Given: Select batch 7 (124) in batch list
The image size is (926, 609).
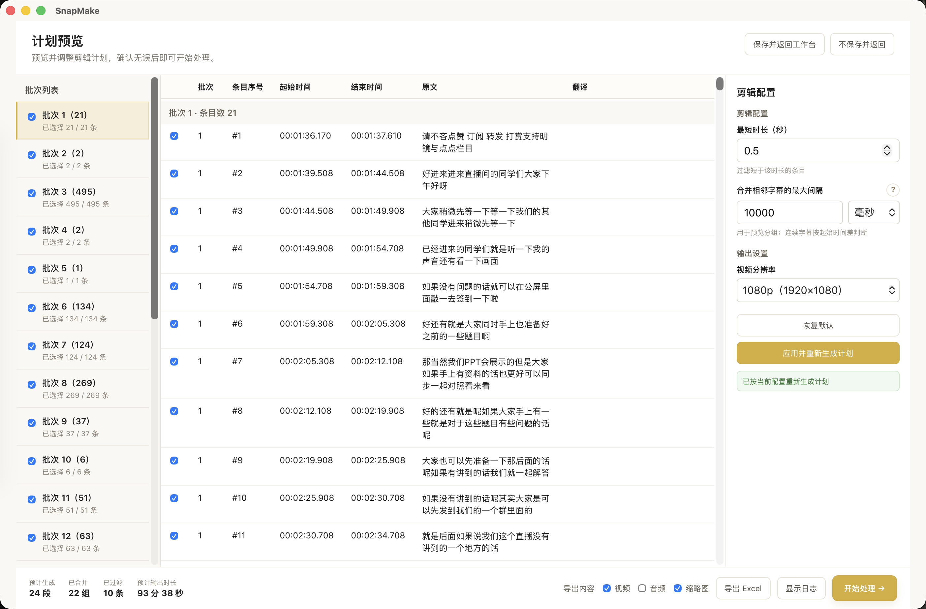Looking at the screenshot, I should [82, 350].
